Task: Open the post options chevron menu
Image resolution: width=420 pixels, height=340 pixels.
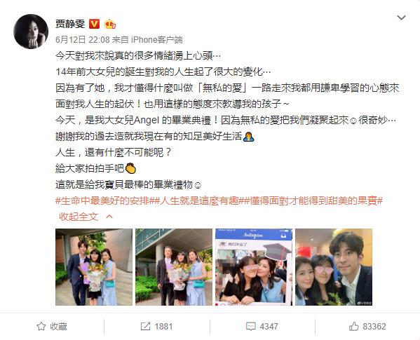Action: coord(401,18)
